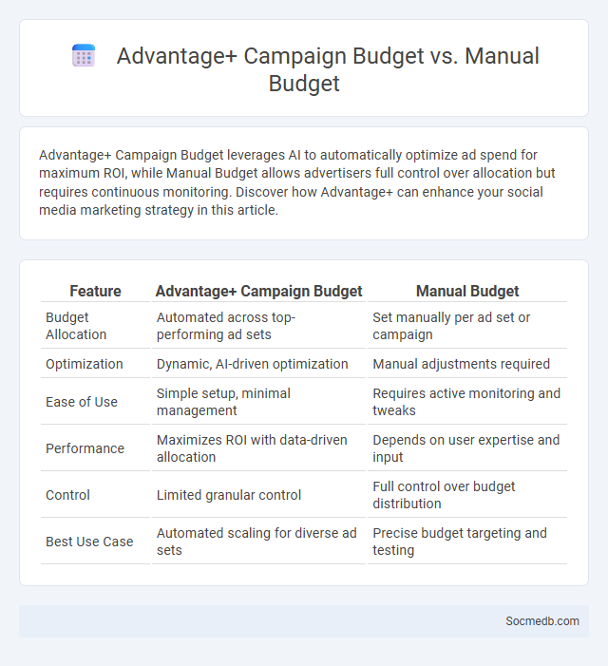Click the intro paragraph about Advantage+ Campaign Budget
Screen dimensions: 608x666
[x=297, y=182]
